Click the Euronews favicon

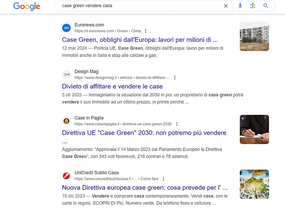(66, 28)
